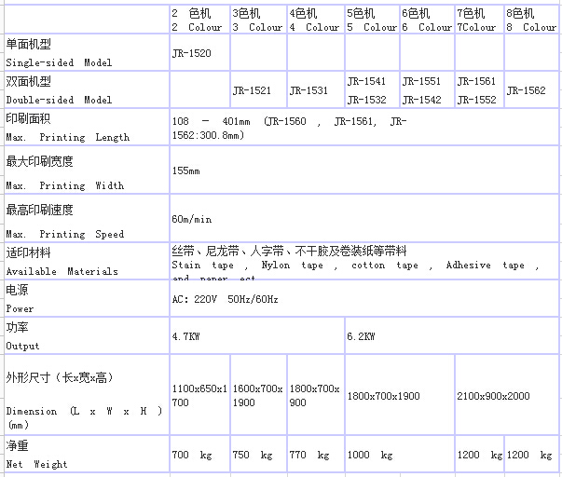Click the '1200 kg' cell under 7 Colour
This screenshot has height=477, width=562.
[x=480, y=454]
